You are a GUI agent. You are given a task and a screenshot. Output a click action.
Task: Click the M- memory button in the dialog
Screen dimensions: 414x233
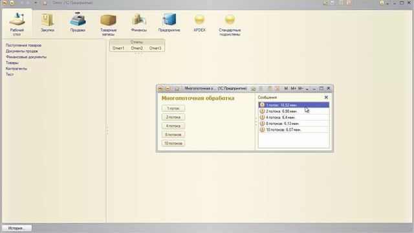(301, 89)
